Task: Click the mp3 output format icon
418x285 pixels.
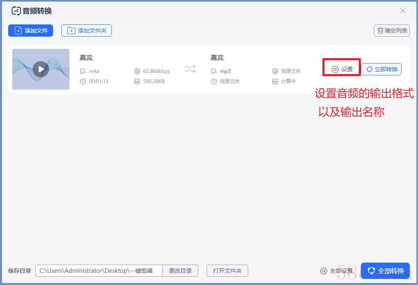Action: (214, 71)
